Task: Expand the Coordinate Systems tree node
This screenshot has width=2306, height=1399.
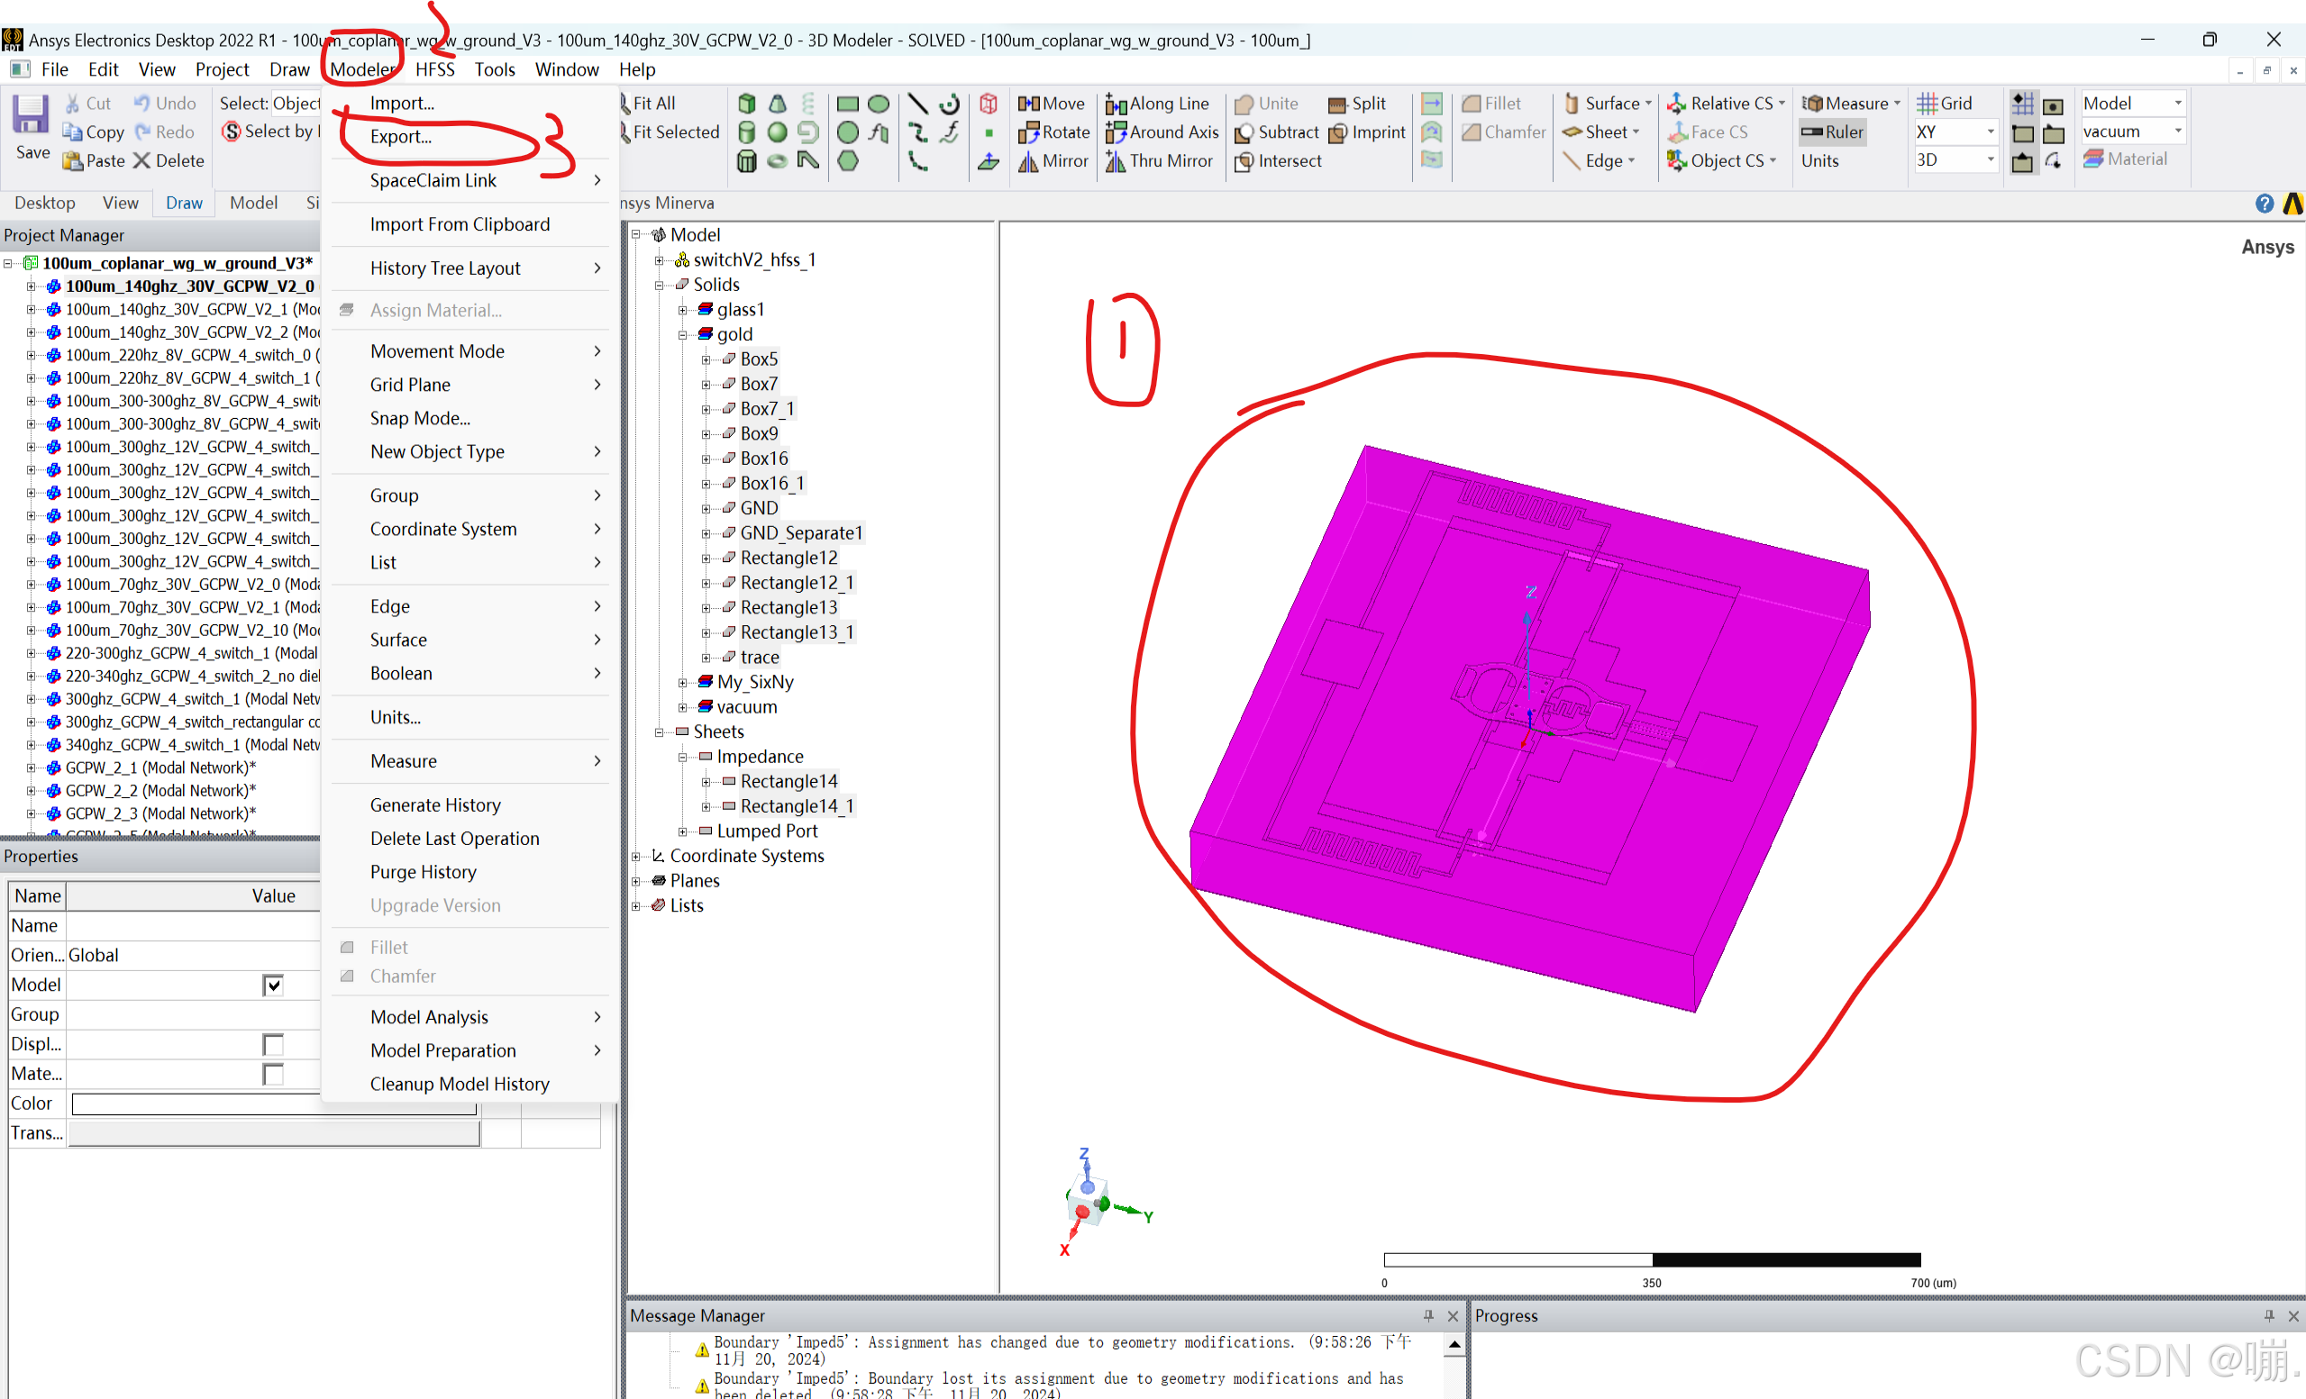Action: (636, 856)
